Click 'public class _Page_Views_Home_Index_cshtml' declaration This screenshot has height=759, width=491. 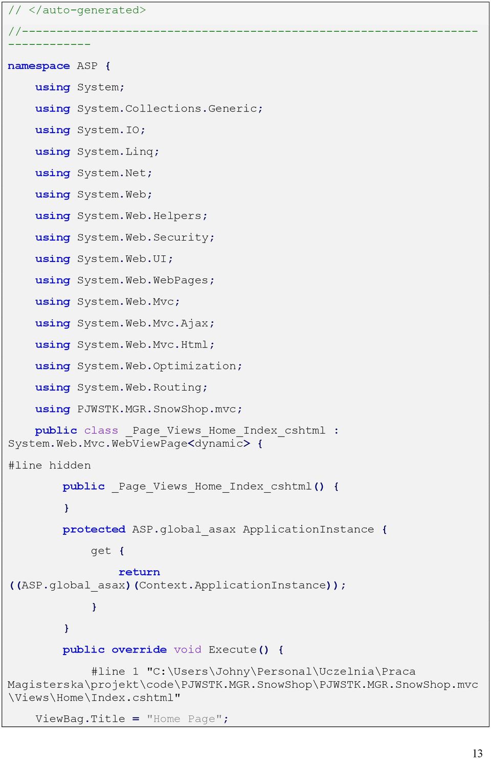[x=180, y=431]
